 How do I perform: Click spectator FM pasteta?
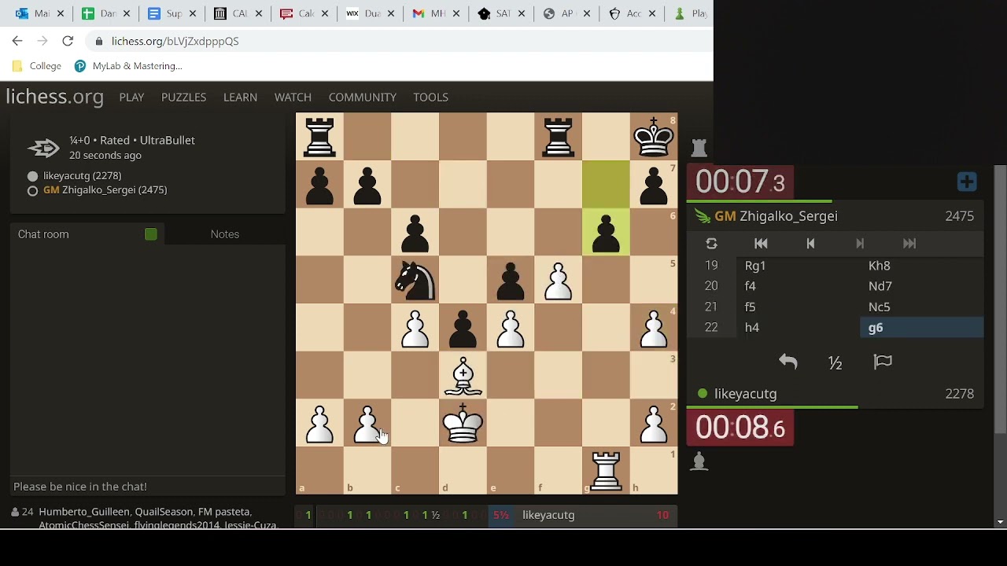[x=223, y=512]
